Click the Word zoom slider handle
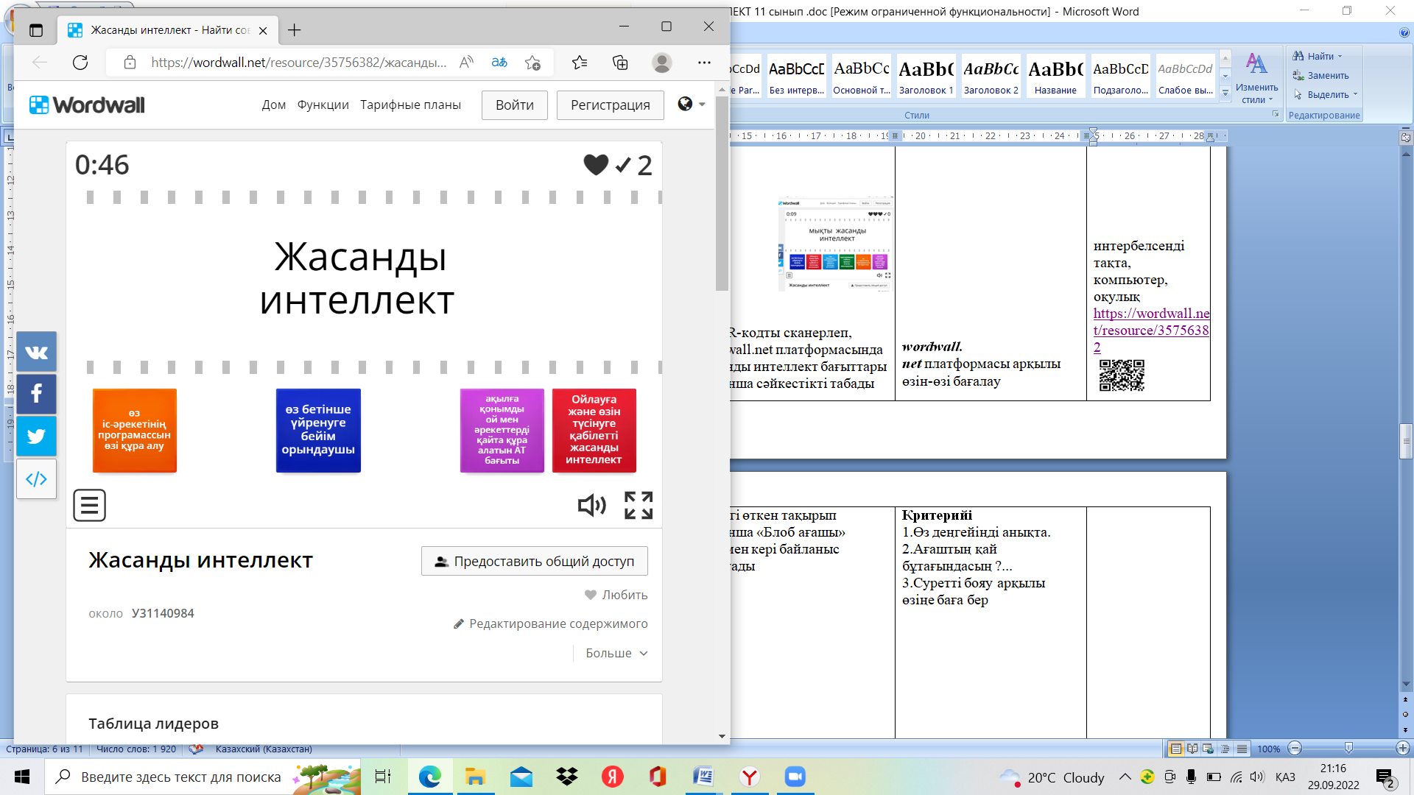1414x795 pixels. coord(1348,749)
